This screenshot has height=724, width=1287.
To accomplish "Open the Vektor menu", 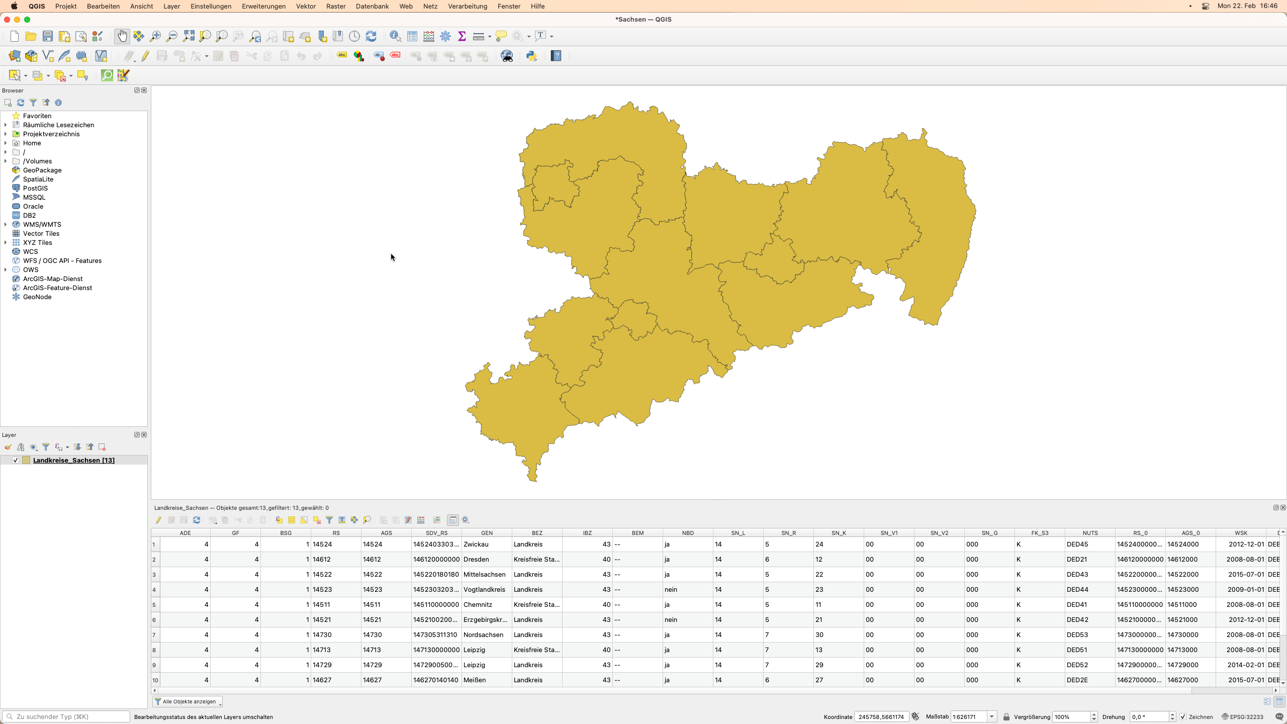I will [306, 6].
